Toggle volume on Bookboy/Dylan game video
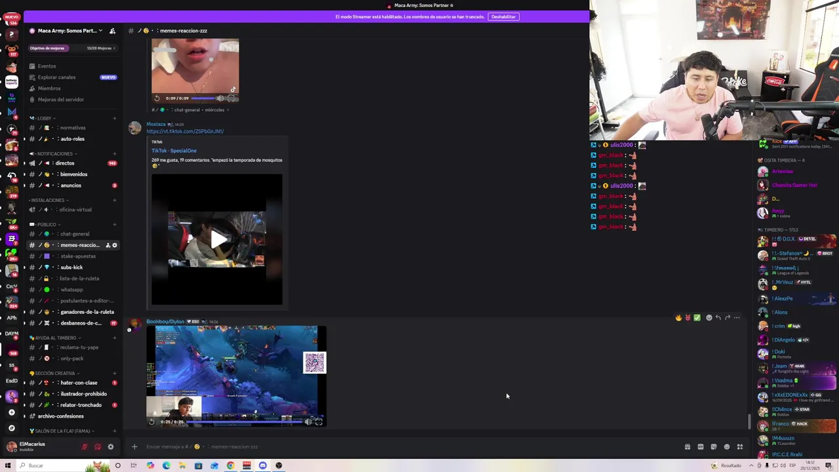 pos(308,422)
